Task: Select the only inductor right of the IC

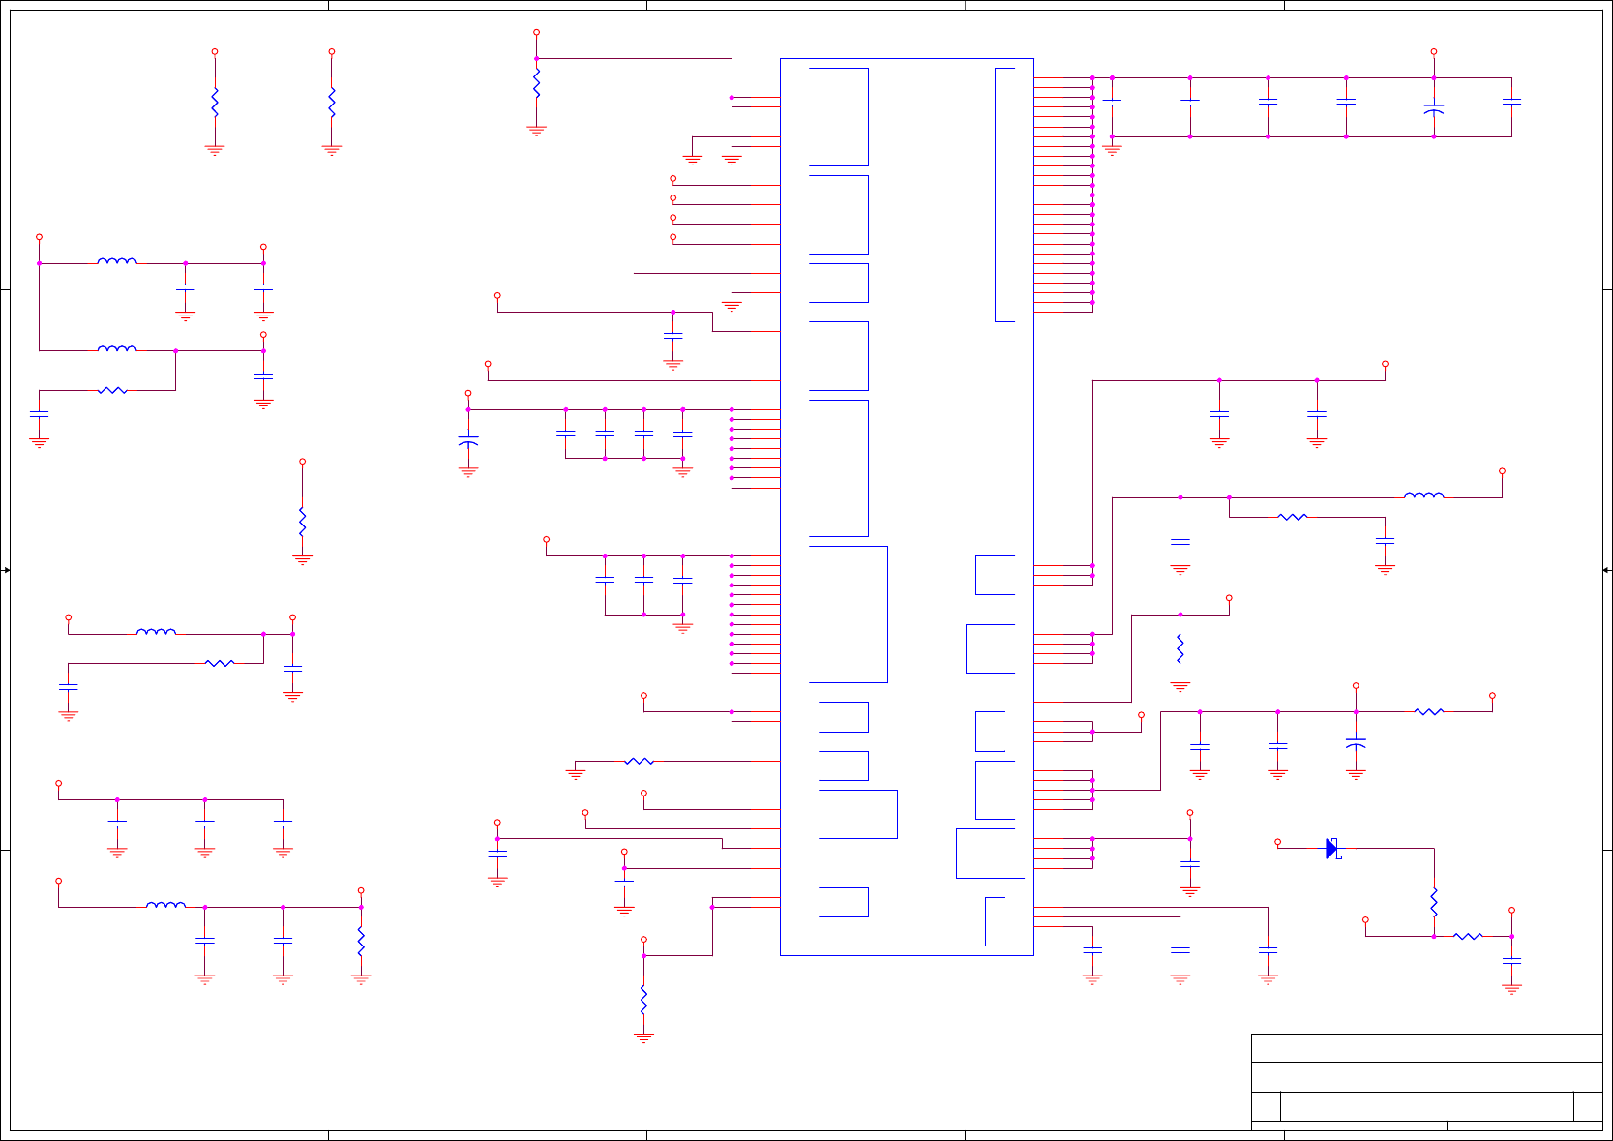Action: [1423, 495]
